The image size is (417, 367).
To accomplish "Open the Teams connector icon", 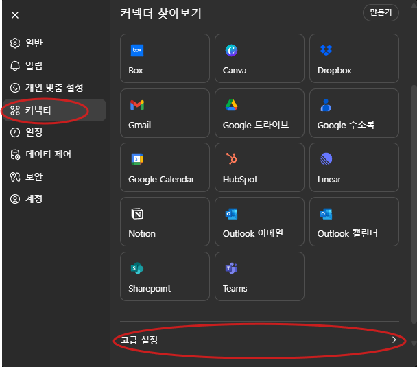I will pyautogui.click(x=231, y=269).
